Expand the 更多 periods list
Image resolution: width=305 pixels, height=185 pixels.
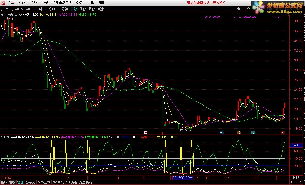[103, 9]
